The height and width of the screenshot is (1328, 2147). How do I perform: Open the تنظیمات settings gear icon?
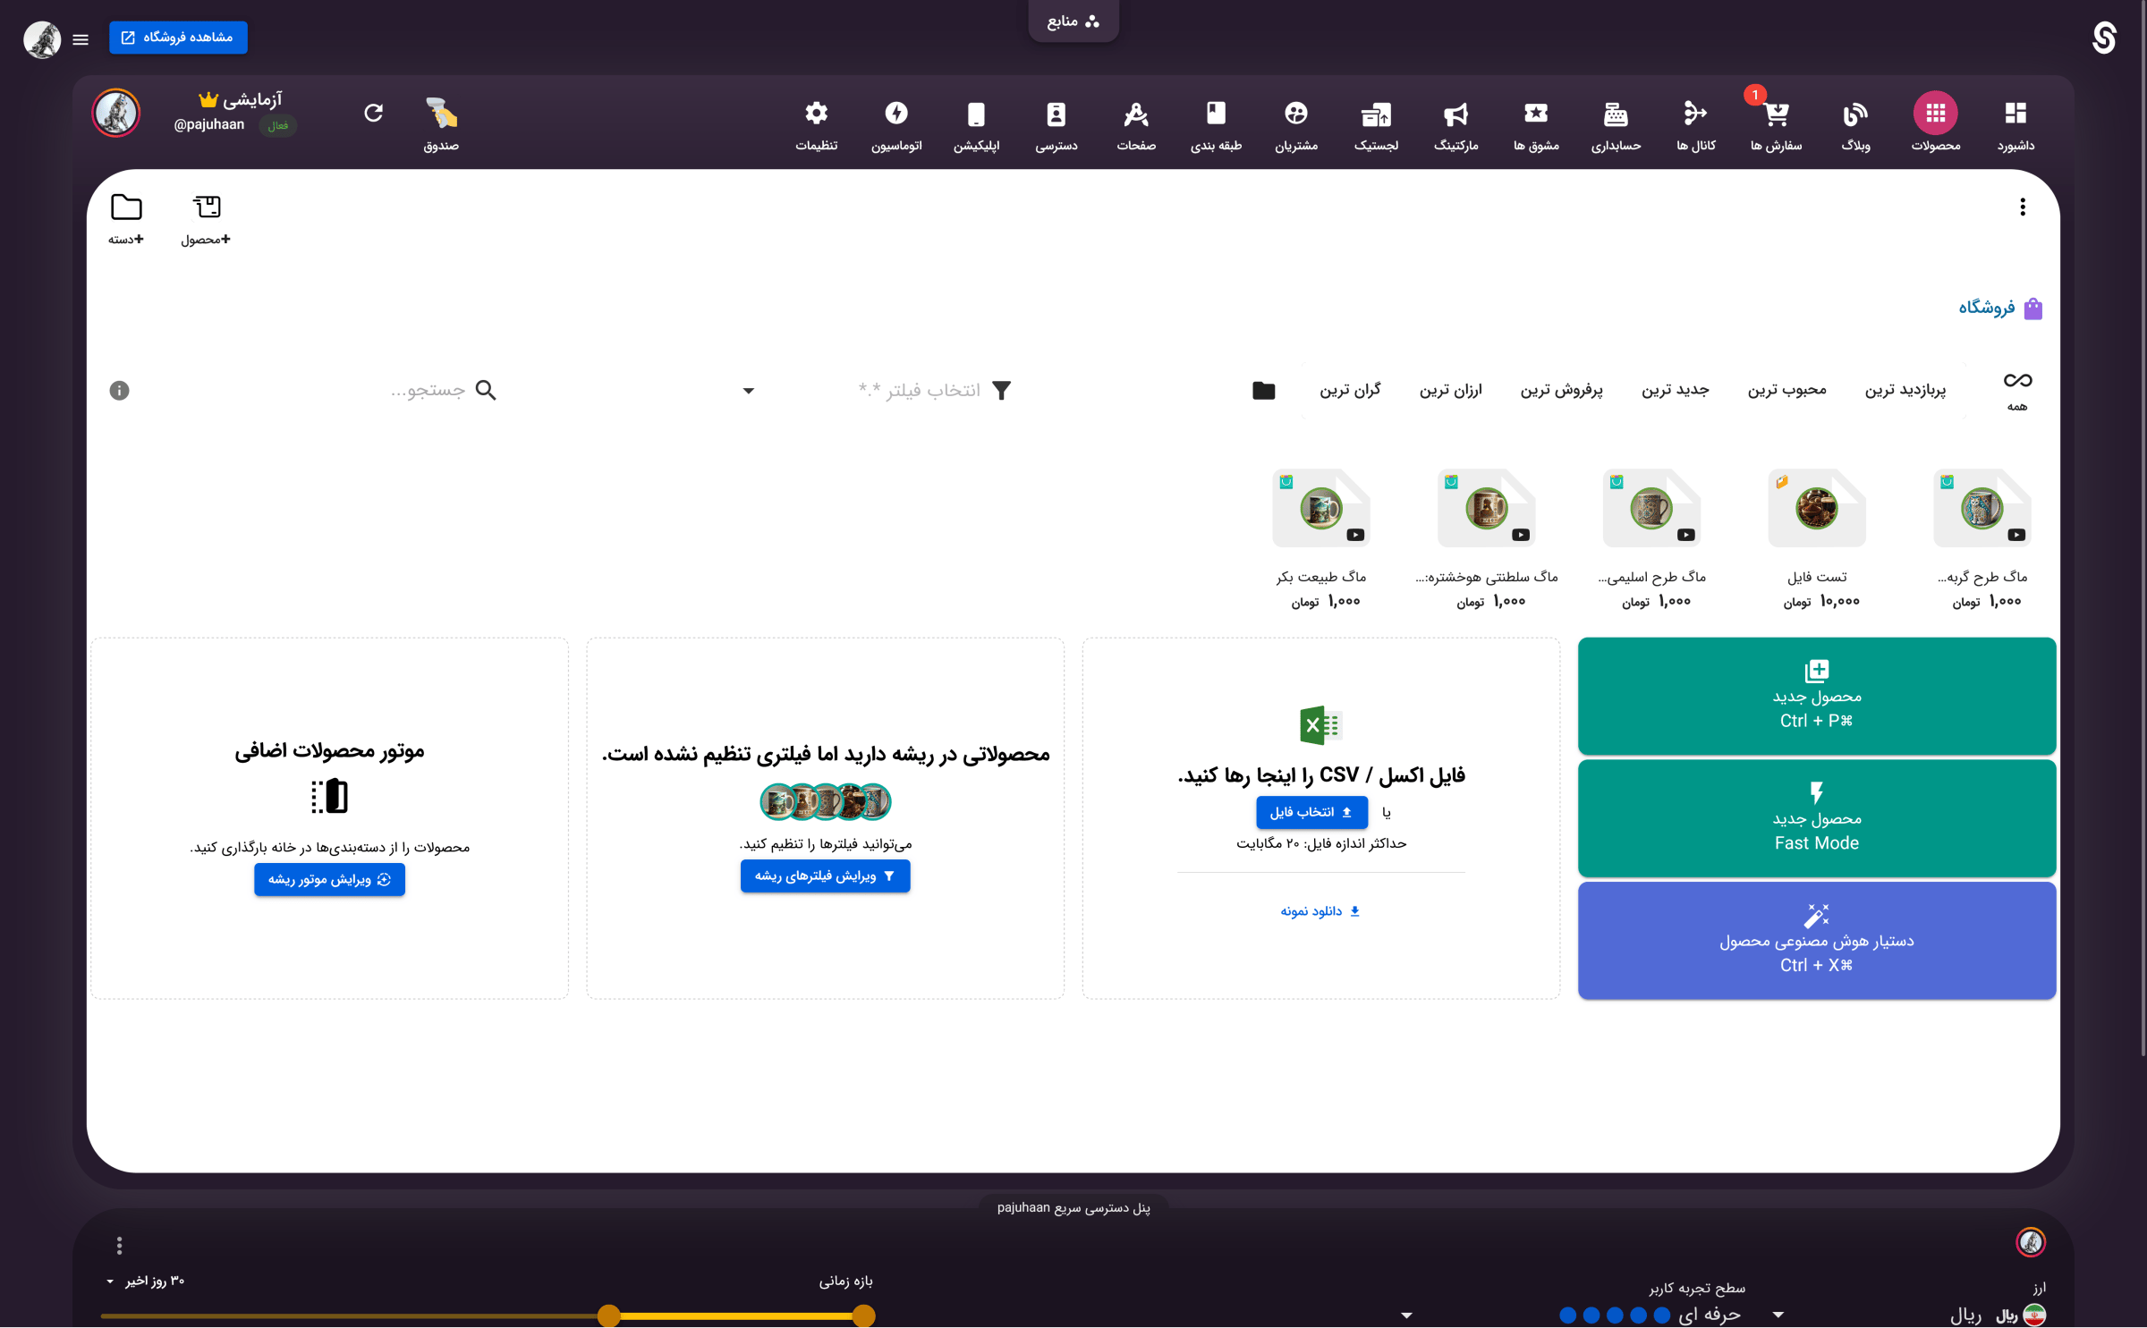816,123
